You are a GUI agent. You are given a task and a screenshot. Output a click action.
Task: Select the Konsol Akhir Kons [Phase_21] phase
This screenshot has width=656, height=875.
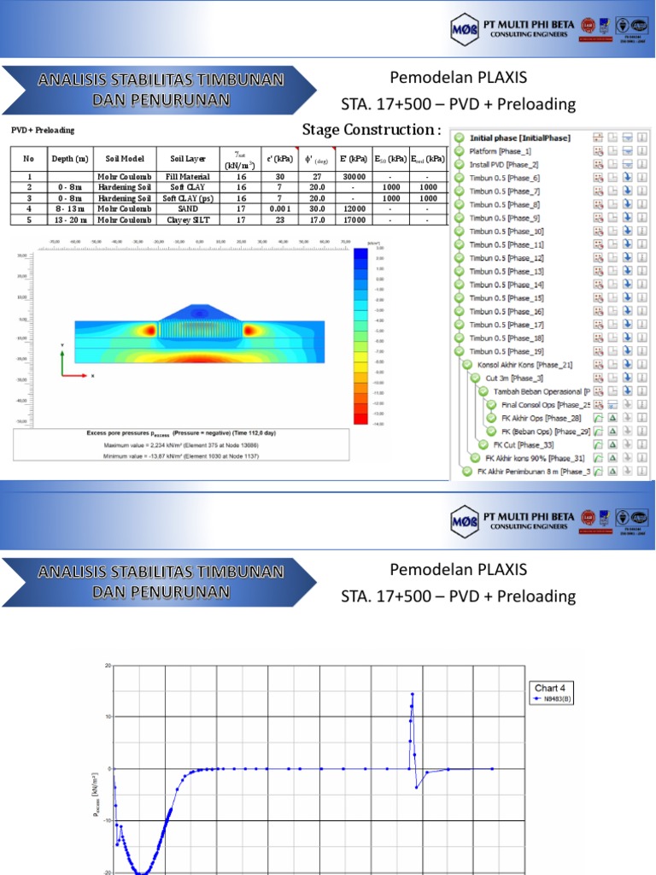pyautogui.click(x=525, y=365)
